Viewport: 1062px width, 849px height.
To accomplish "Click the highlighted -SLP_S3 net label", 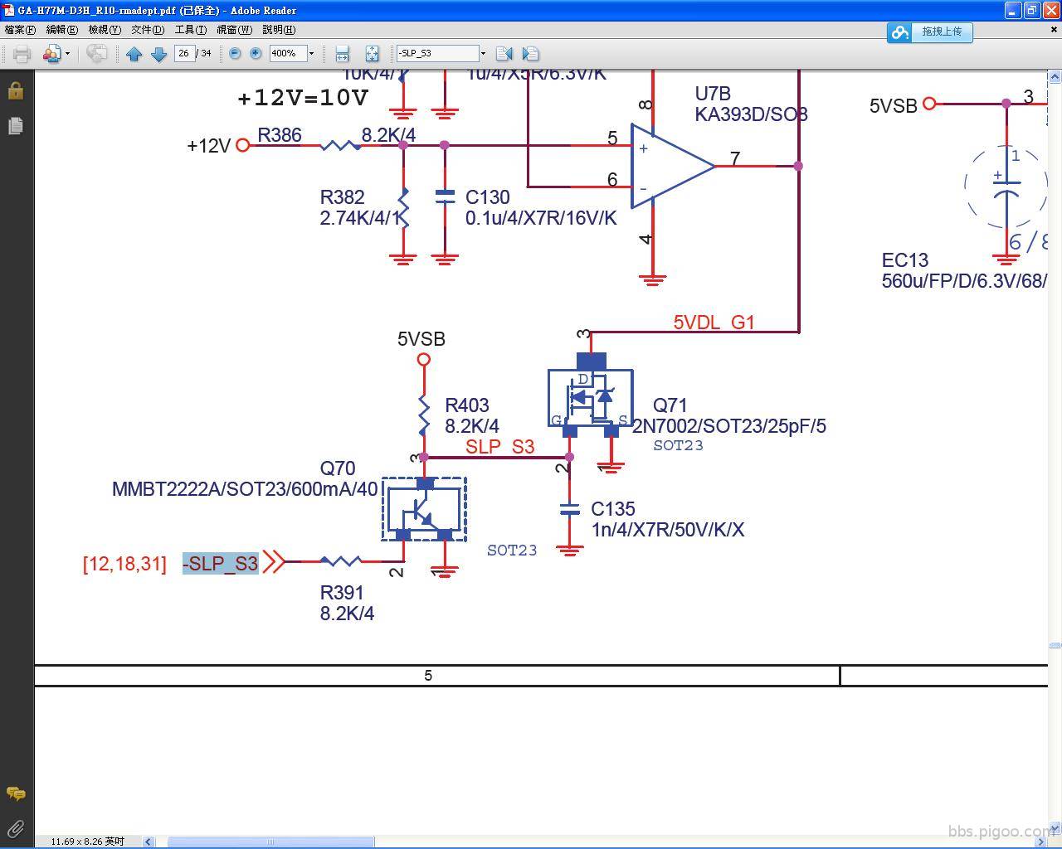I will pos(221,563).
